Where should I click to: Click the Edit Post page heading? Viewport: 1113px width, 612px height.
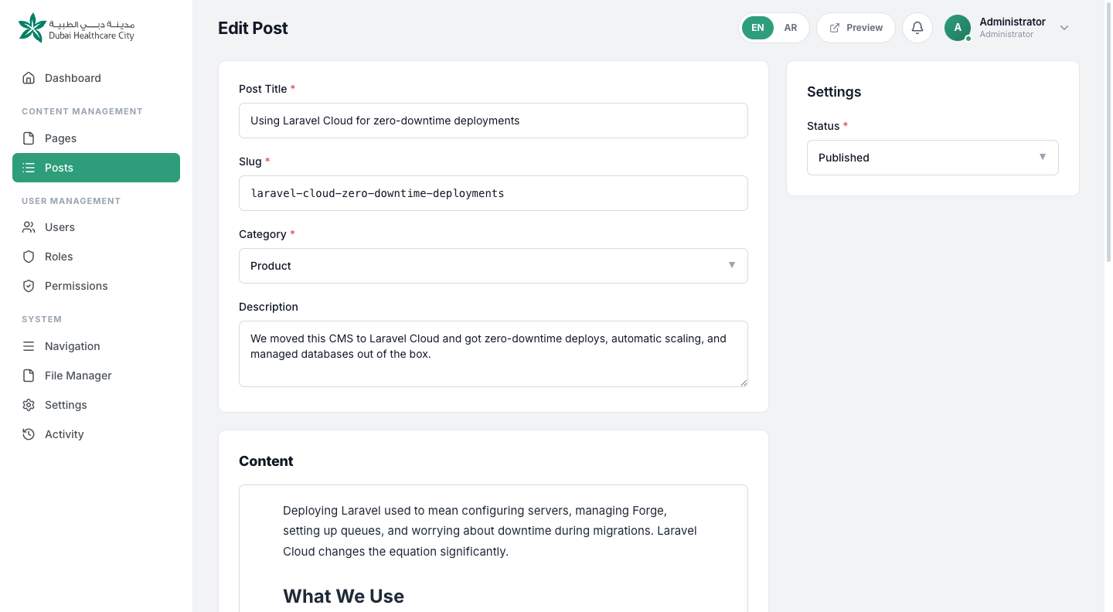click(253, 28)
